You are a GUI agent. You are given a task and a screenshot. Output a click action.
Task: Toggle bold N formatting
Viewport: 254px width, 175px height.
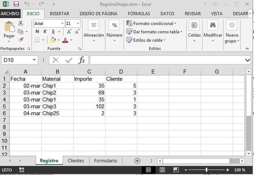(x=37, y=31)
